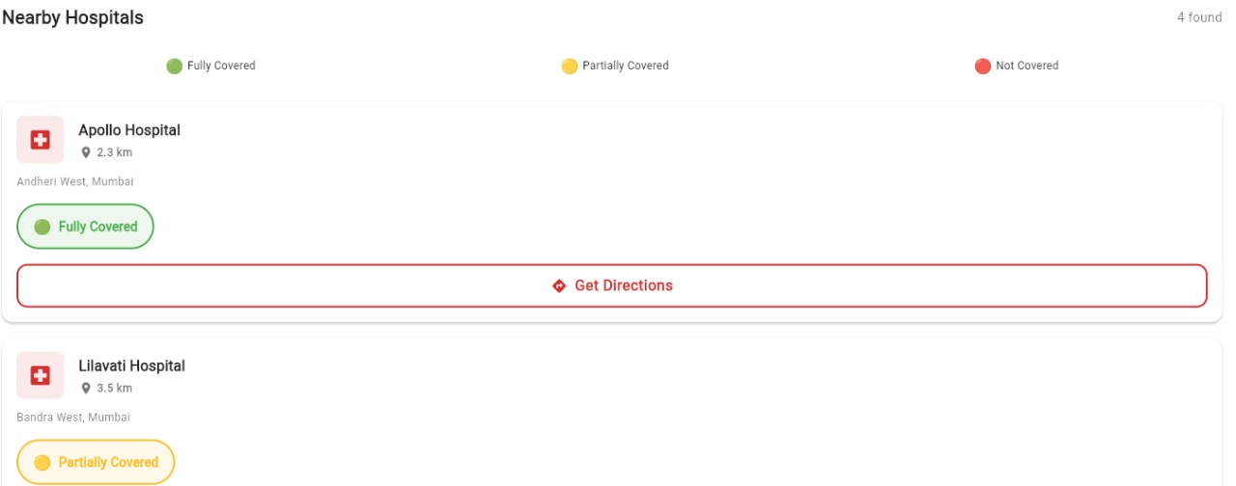This screenshot has width=1236, height=486.
Task: Click the location pin beside 3.5 km
Action: click(x=86, y=389)
